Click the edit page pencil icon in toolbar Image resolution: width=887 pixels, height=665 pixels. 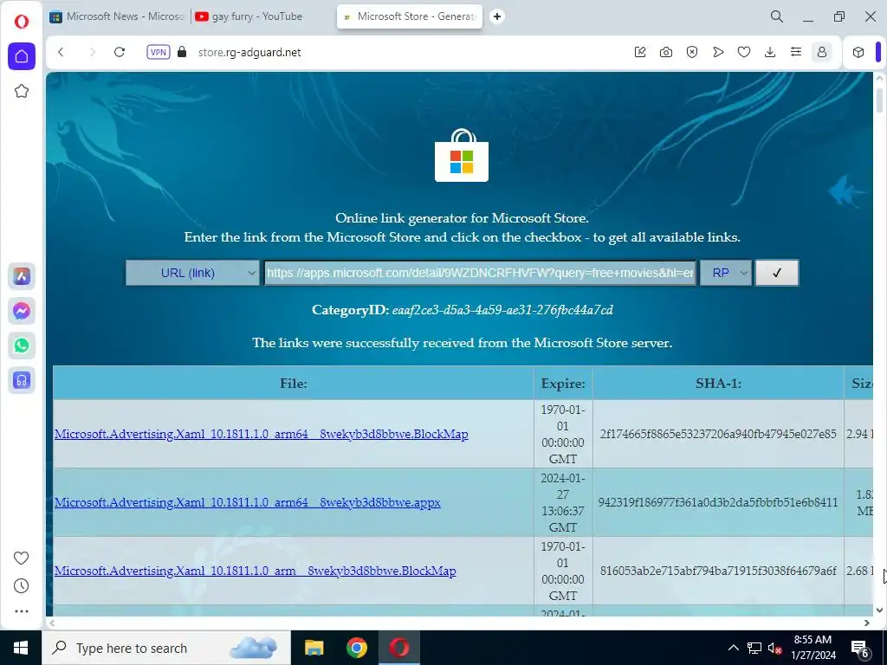640,52
